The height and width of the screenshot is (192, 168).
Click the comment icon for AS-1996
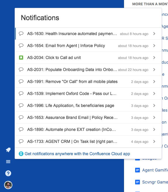(x=21, y=105)
